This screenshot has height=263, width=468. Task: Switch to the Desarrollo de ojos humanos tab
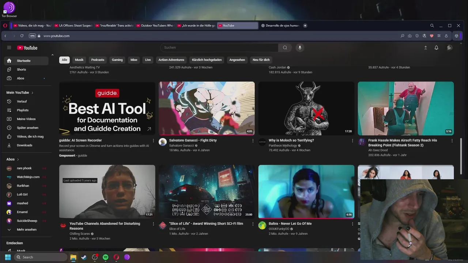pos(280,26)
